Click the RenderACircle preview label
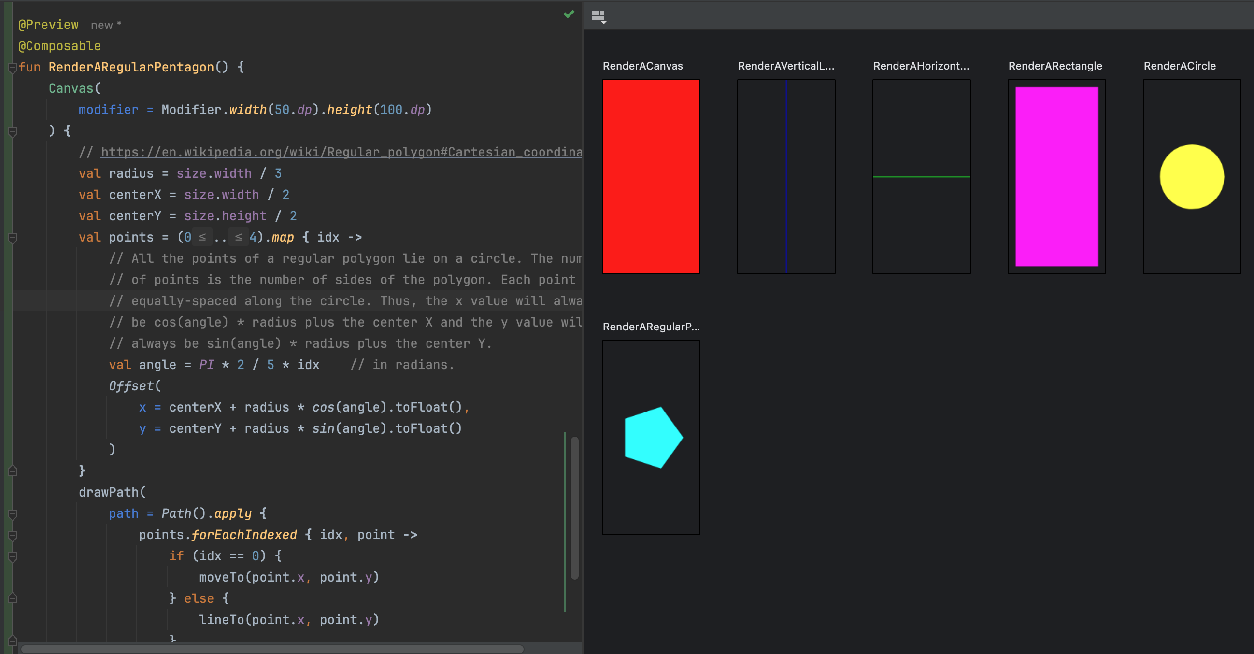The height and width of the screenshot is (654, 1254). point(1180,66)
